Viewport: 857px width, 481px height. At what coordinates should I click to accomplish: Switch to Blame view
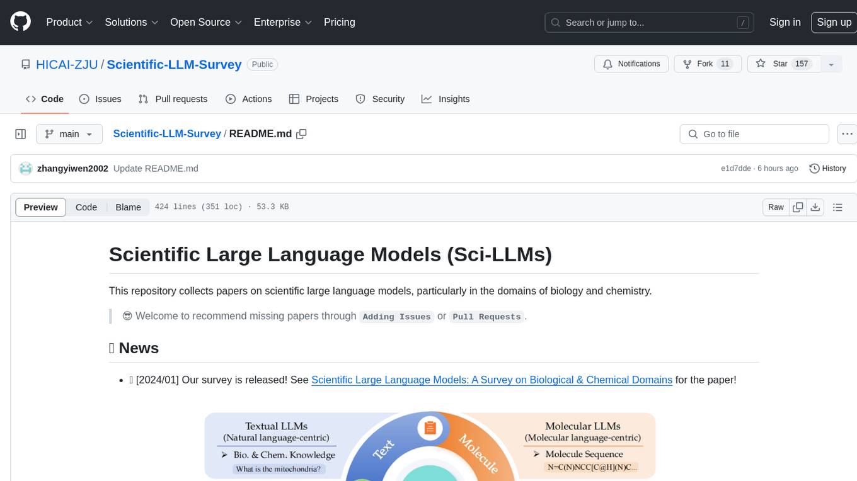tap(128, 207)
